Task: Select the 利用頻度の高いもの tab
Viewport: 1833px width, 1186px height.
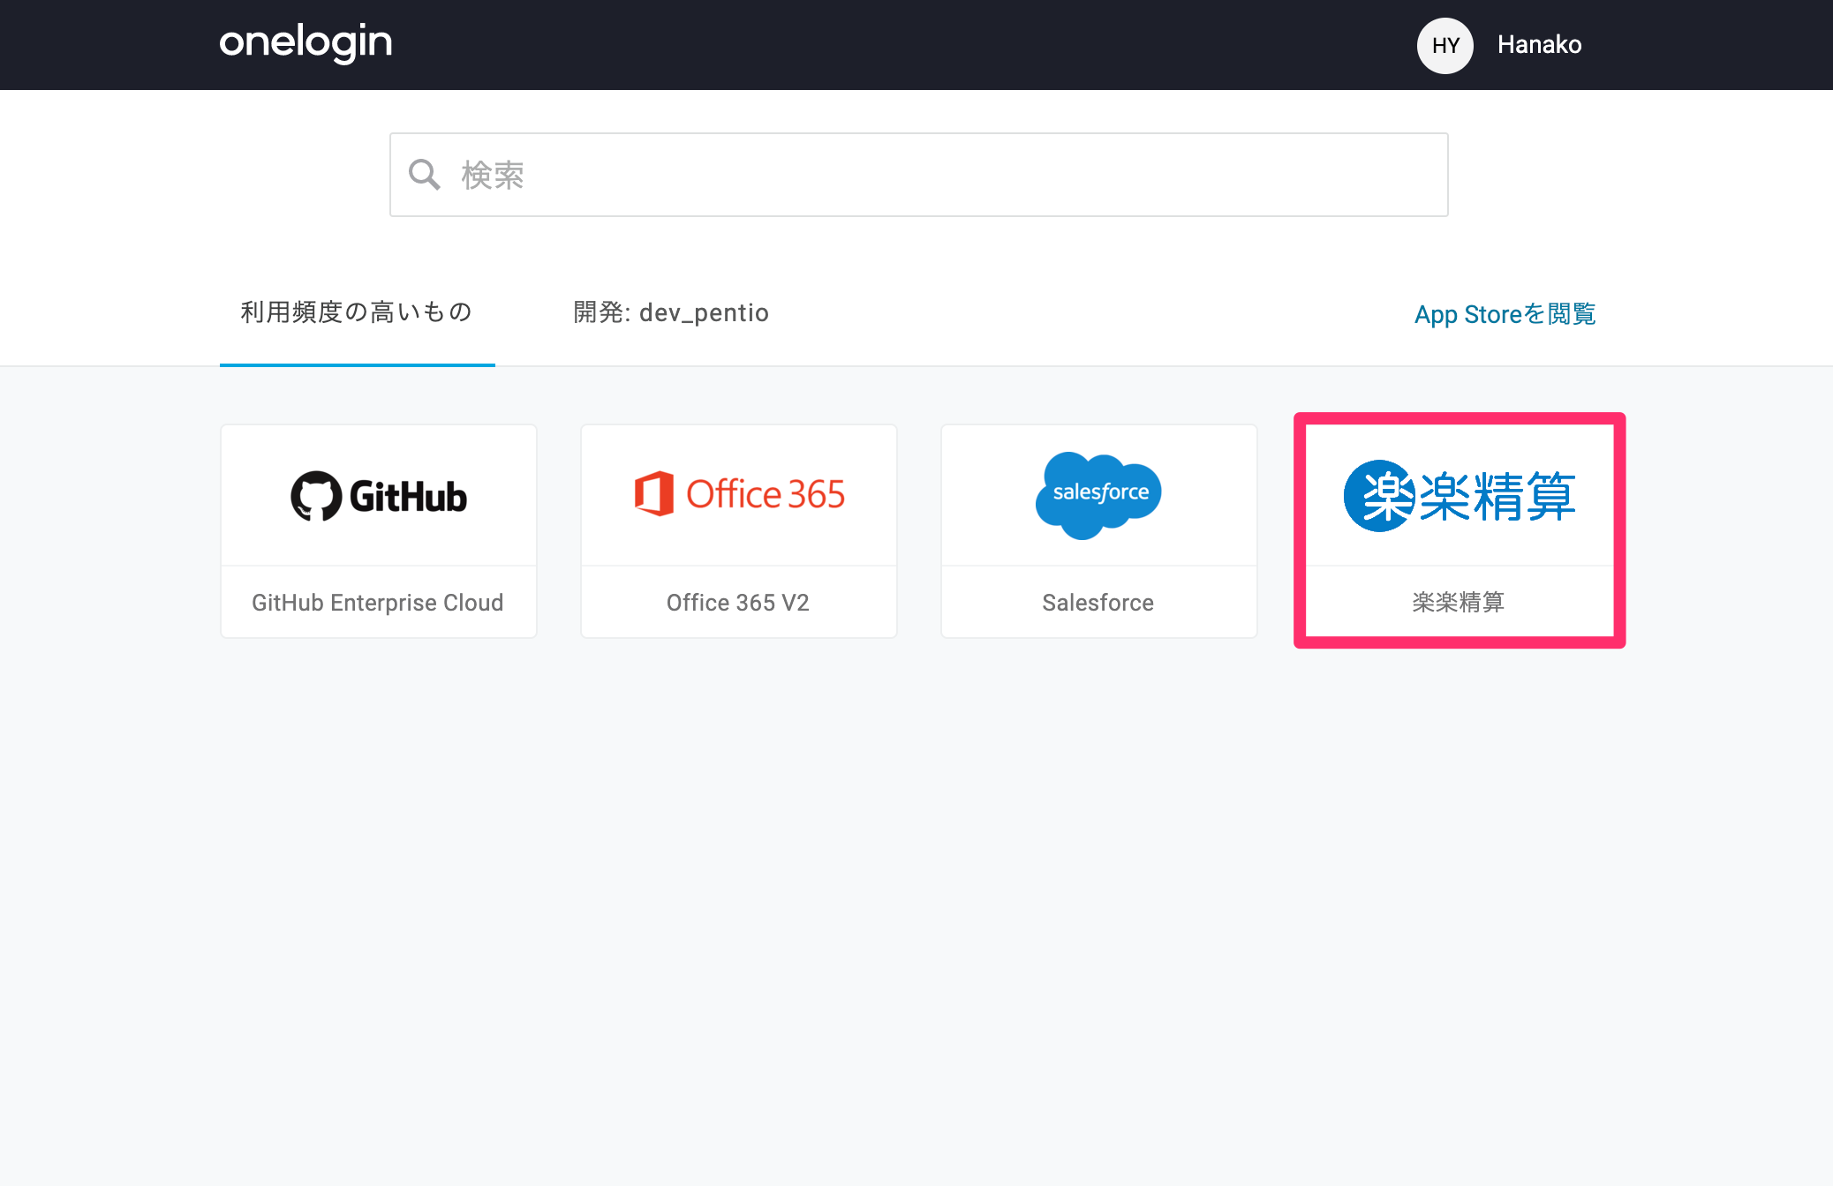Action: (x=357, y=312)
